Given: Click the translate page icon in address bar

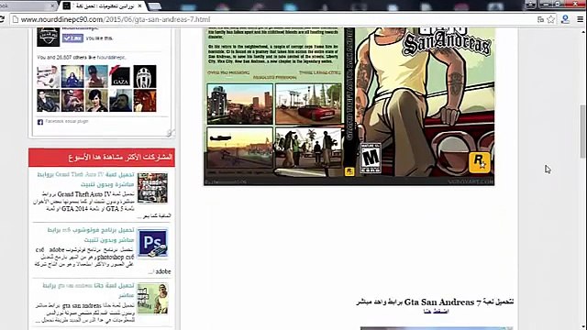Looking at the screenshot, I should pyautogui.click(x=540, y=19).
